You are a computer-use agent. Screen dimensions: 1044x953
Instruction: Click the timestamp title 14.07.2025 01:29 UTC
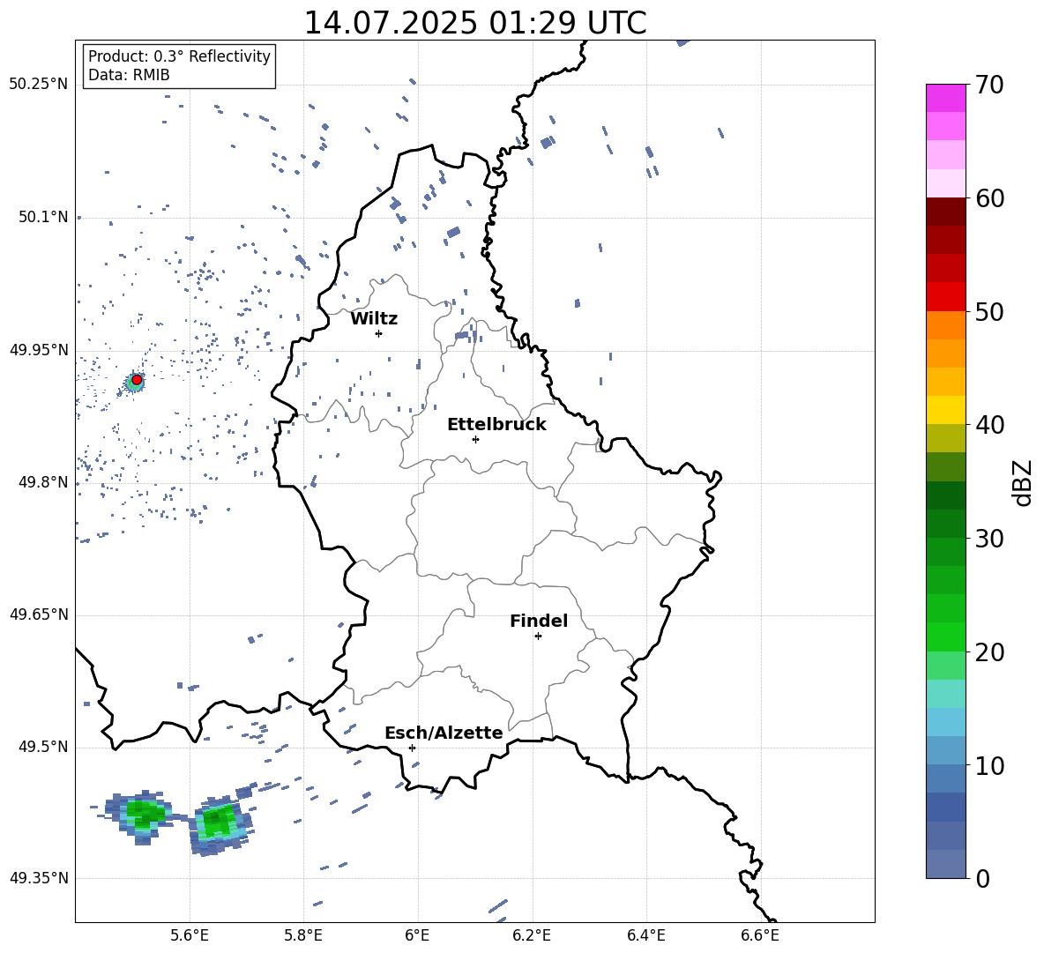click(474, 23)
